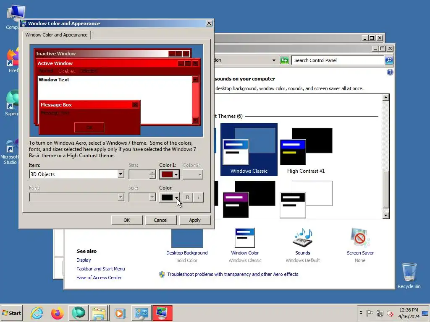Click the green refresh address bar icon

click(x=284, y=60)
